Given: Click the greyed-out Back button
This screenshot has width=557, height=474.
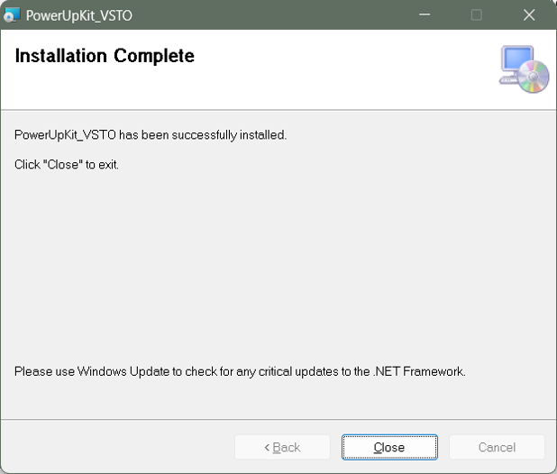Looking at the screenshot, I should 282,447.
